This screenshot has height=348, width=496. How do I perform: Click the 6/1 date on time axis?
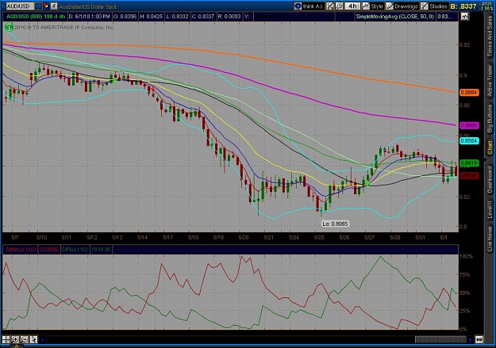[444, 237]
